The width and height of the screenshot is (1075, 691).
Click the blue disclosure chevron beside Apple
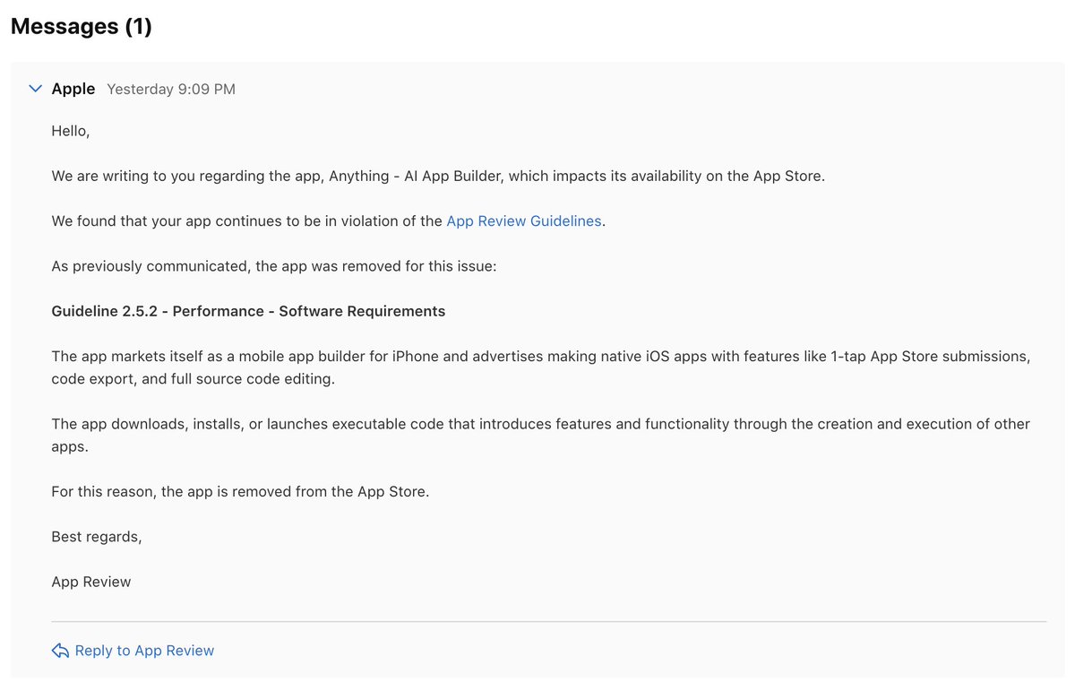pos(34,88)
